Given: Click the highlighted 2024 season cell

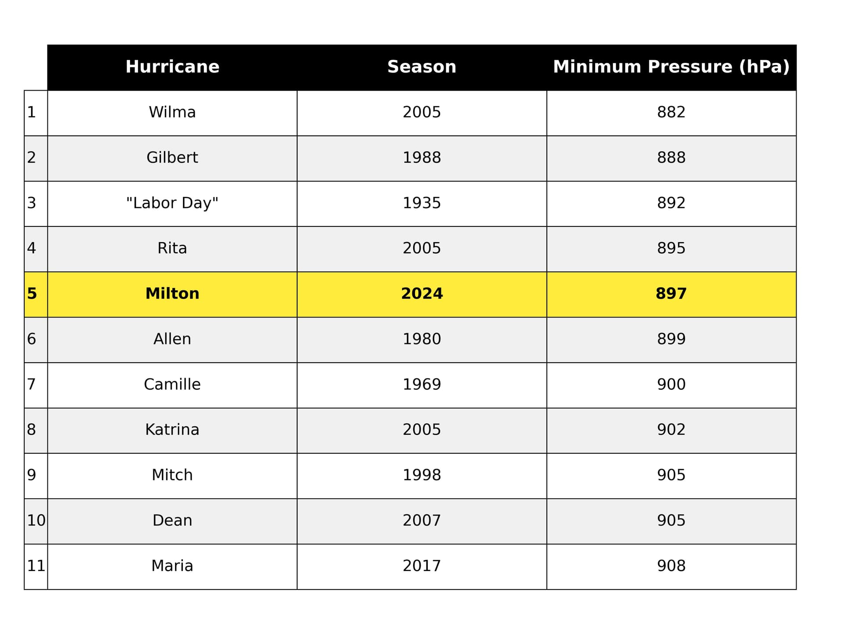Looking at the screenshot, I should (422, 295).
